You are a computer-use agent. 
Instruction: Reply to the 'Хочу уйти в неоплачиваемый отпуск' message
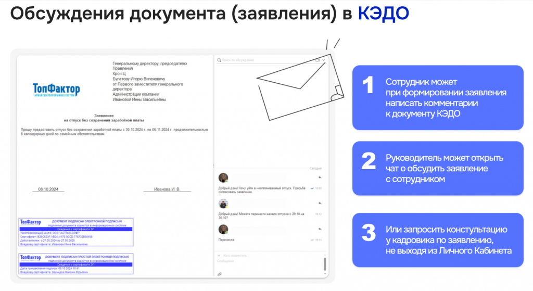320,178
